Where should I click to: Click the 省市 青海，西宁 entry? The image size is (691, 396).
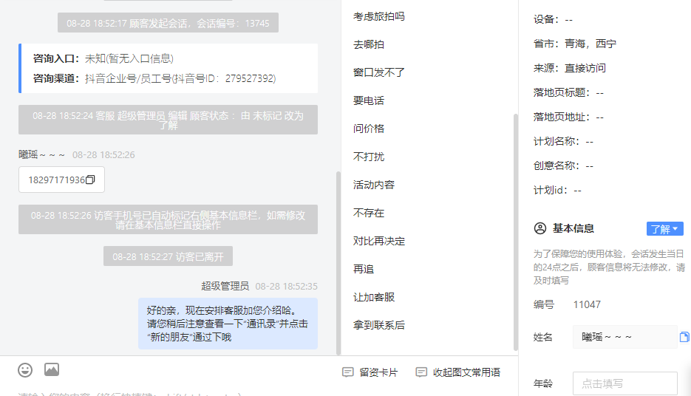click(575, 44)
